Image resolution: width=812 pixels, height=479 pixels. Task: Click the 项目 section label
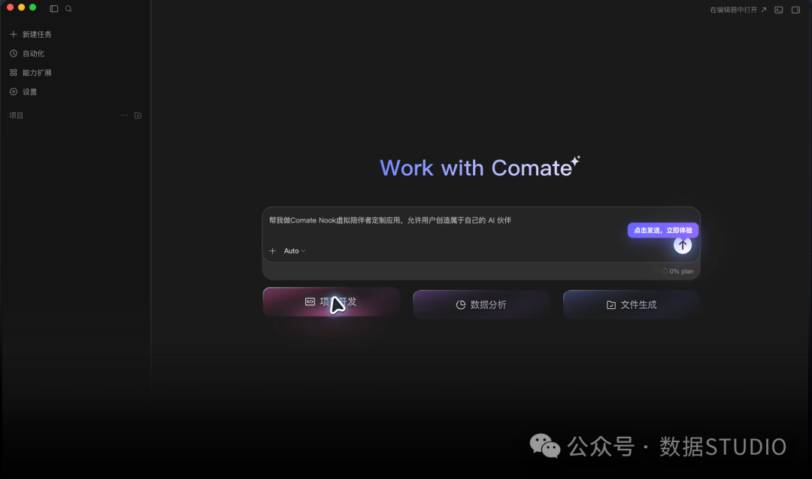click(16, 116)
